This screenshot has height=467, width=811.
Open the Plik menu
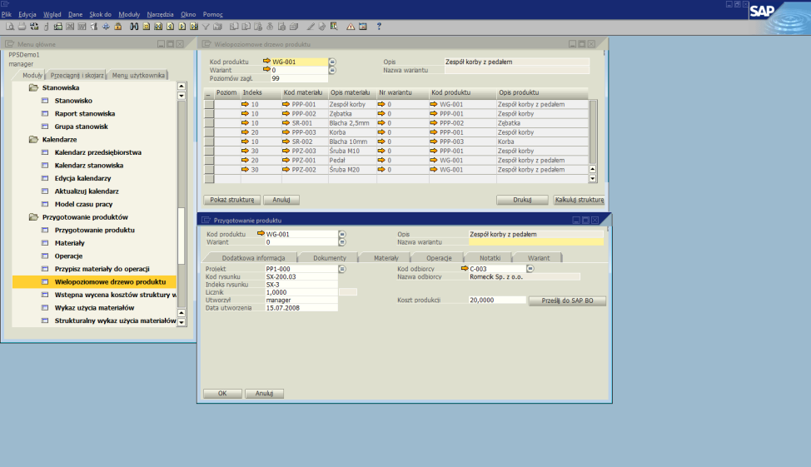click(7, 14)
